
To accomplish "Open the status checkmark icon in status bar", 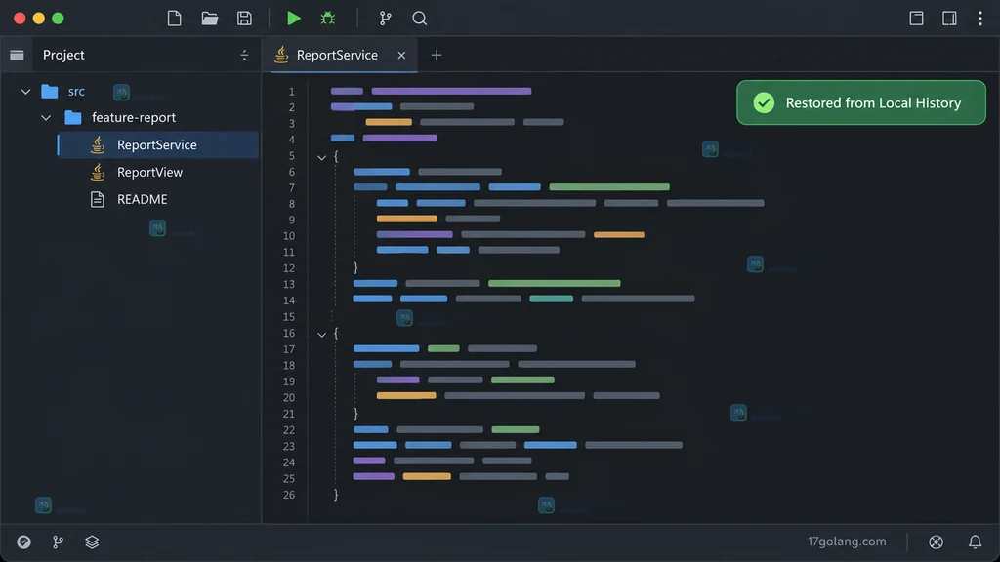I will click(23, 542).
